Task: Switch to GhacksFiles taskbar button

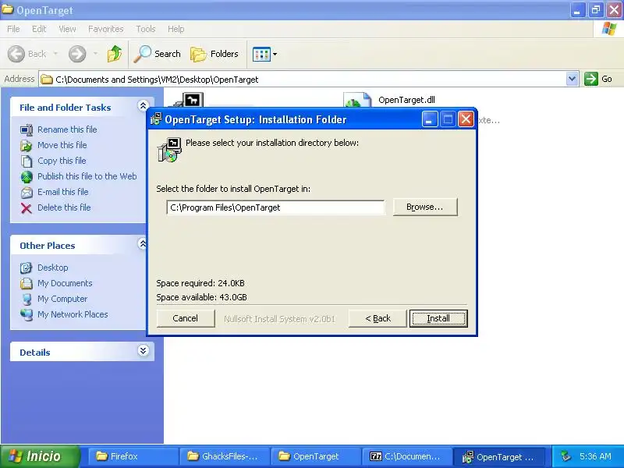Action: [224, 456]
